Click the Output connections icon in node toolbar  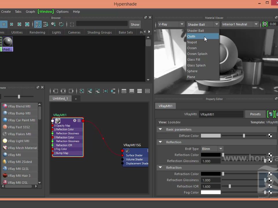[71, 91]
